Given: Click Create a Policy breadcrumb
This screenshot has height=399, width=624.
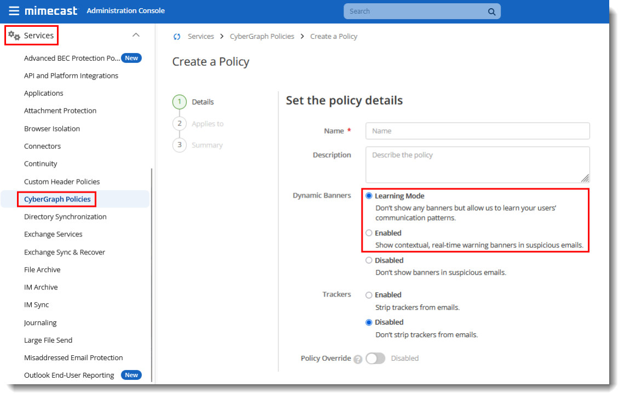Looking at the screenshot, I should point(334,37).
